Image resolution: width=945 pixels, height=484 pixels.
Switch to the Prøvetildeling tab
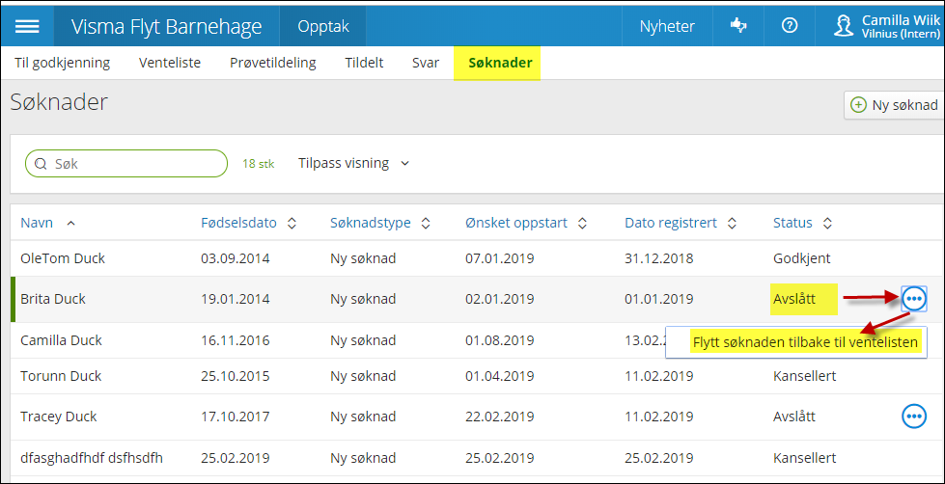273,63
